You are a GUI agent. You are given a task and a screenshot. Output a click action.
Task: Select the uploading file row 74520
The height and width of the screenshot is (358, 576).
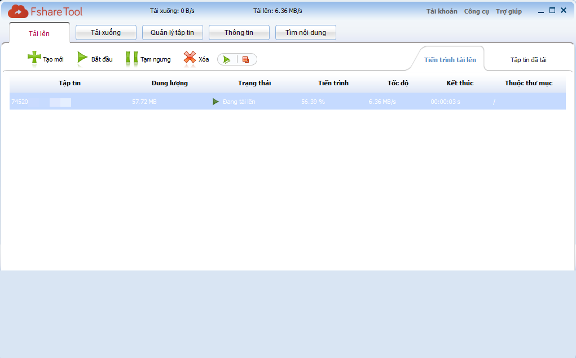pos(282,102)
